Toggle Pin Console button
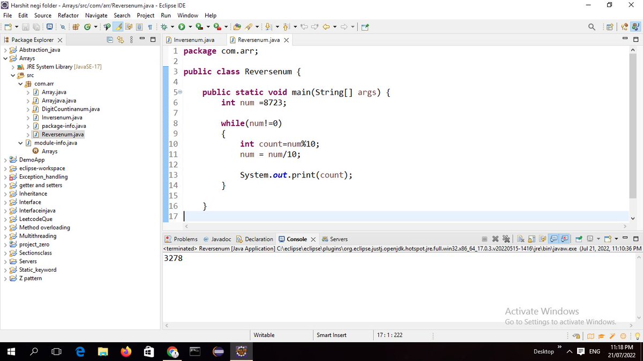This screenshot has width=643, height=361. 579,239
